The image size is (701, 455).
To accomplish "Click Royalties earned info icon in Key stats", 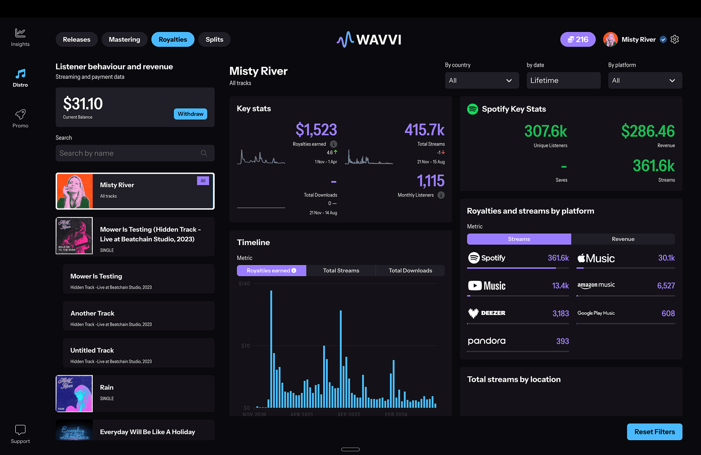I will [333, 144].
